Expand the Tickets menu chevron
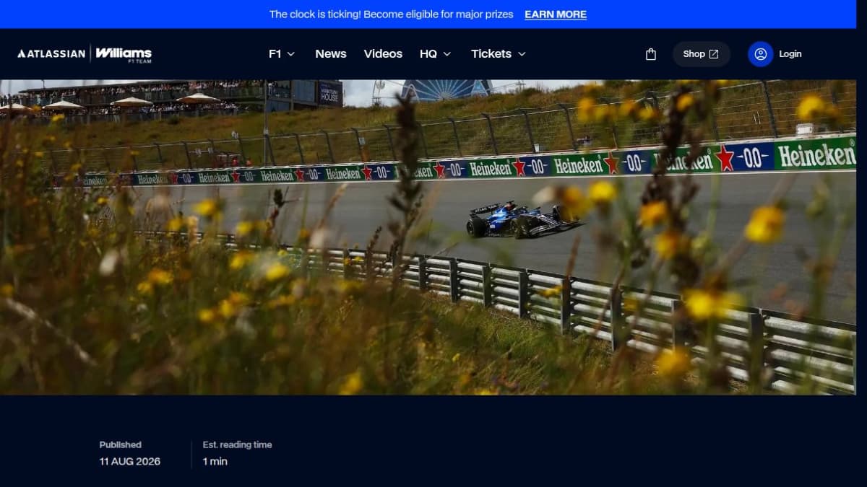The width and height of the screenshot is (867, 487). (x=522, y=54)
